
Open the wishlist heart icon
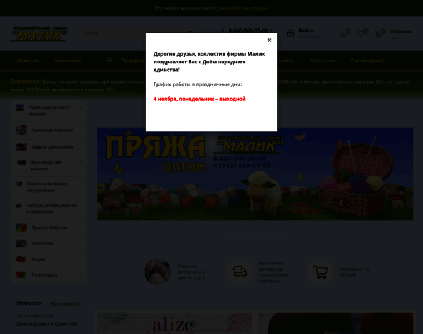[360, 34]
